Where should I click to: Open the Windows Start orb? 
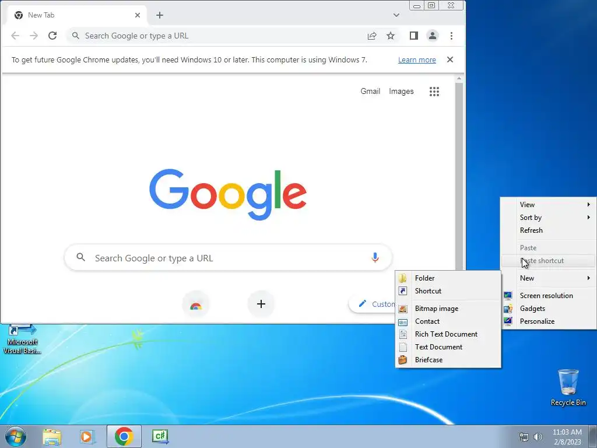16,436
